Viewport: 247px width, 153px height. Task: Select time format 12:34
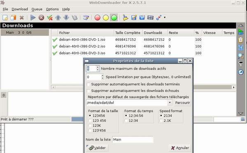coord(126,121)
